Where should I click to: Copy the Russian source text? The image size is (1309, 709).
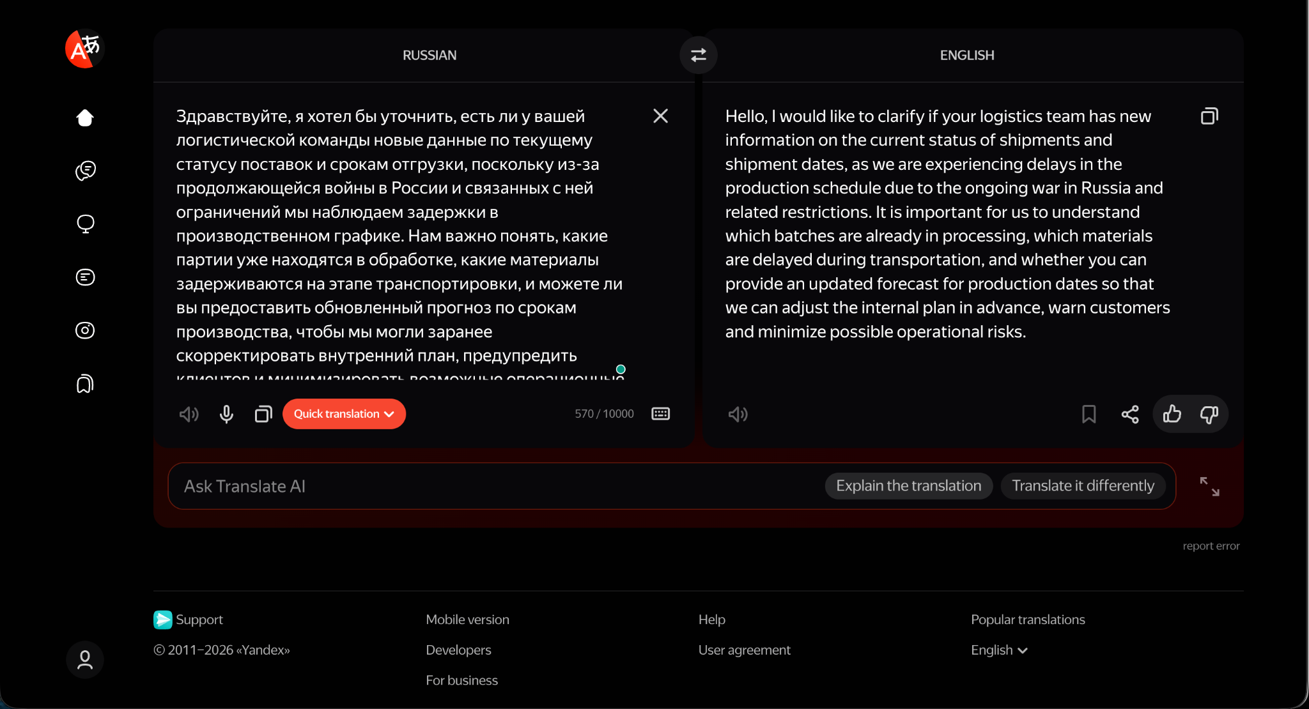click(x=263, y=414)
